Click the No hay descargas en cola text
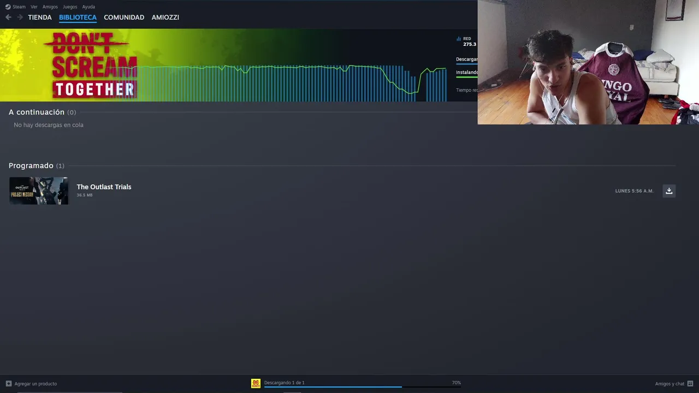Screen dimensions: 699x393 49,125
